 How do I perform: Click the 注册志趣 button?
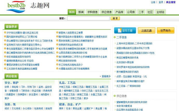tap(146, 31)
